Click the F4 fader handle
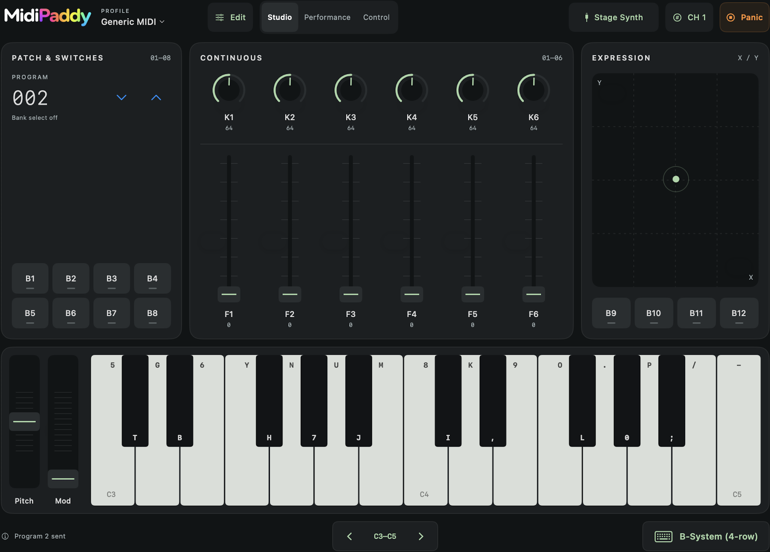The width and height of the screenshot is (770, 552). (x=412, y=294)
